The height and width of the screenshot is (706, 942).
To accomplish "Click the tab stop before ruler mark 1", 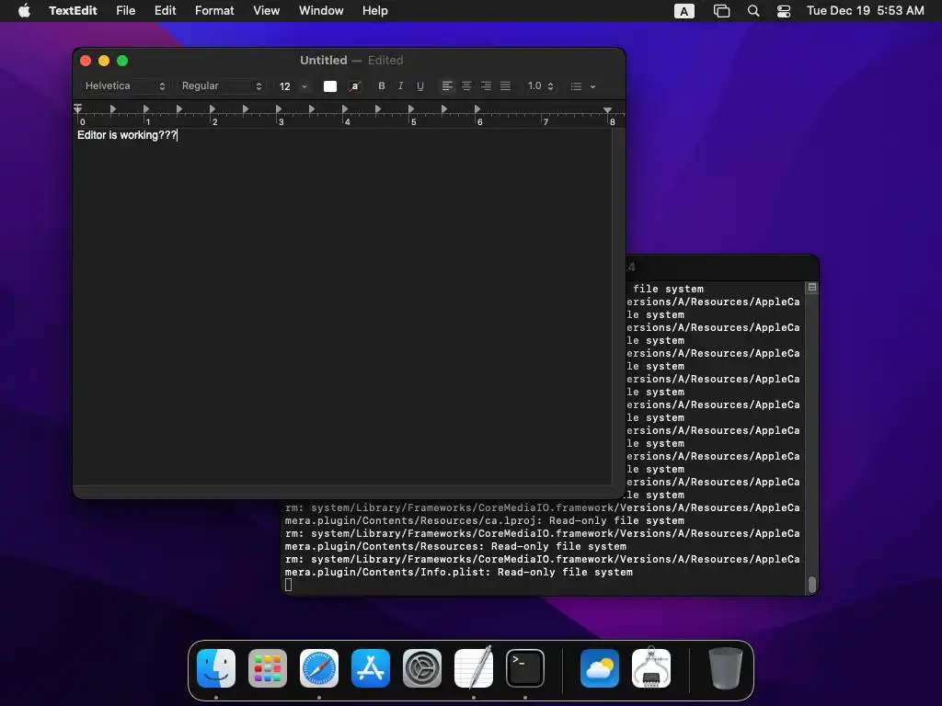I will [113, 108].
